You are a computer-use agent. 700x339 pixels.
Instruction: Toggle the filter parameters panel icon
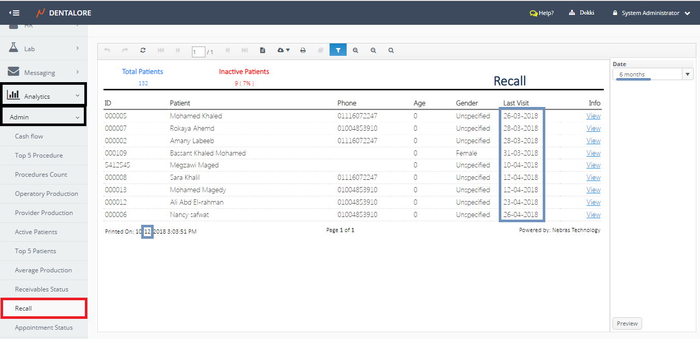point(338,51)
